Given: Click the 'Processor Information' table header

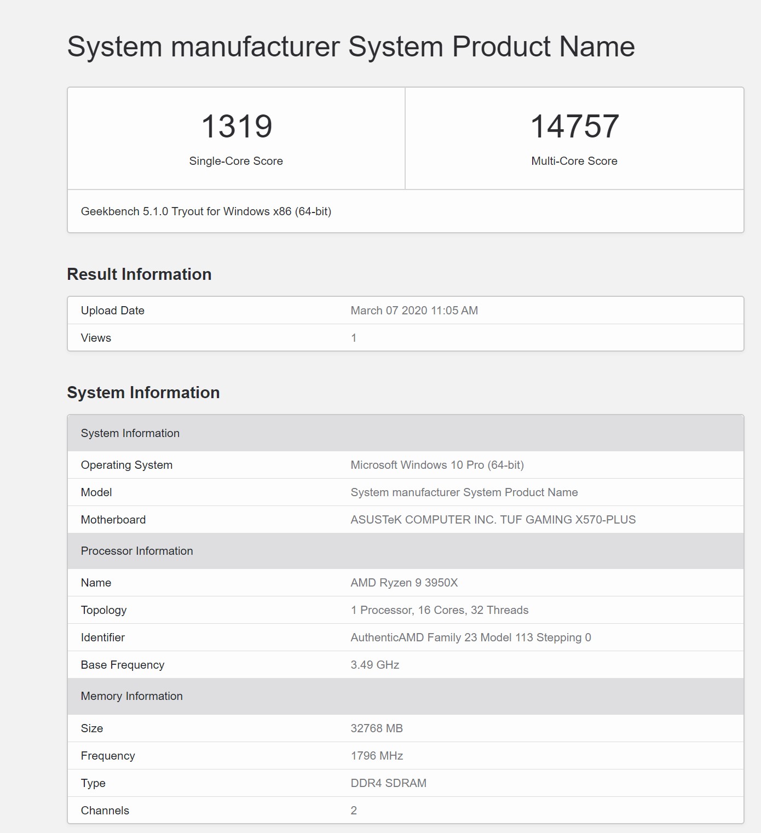Looking at the screenshot, I should (406, 551).
